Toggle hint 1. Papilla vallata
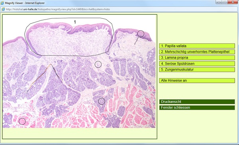The width and height of the screenshot is (239, 145). click(197, 46)
